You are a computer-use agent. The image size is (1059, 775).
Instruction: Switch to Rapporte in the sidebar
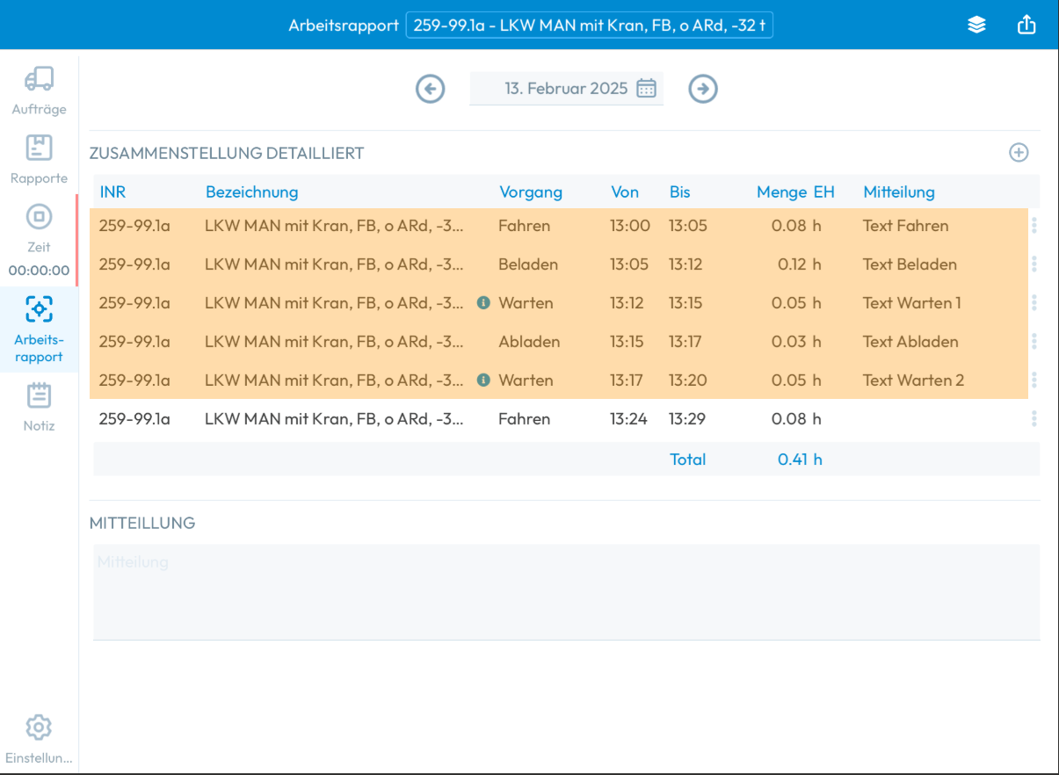click(39, 159)
